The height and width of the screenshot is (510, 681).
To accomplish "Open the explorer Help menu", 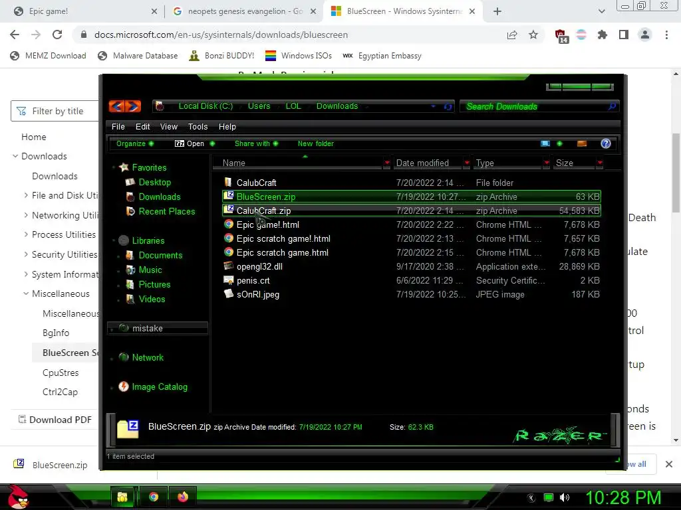I will coord(227,127).
